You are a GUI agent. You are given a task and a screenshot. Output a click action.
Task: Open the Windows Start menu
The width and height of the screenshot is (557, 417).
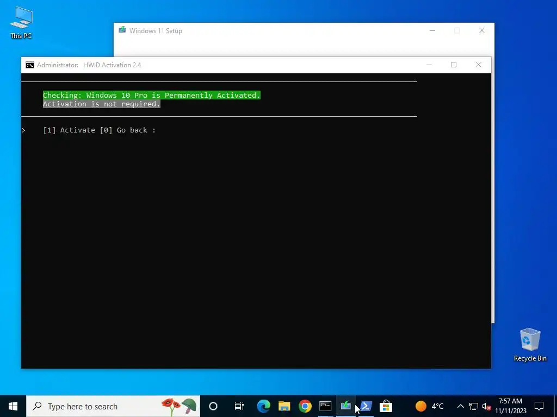tap(13, 406)
